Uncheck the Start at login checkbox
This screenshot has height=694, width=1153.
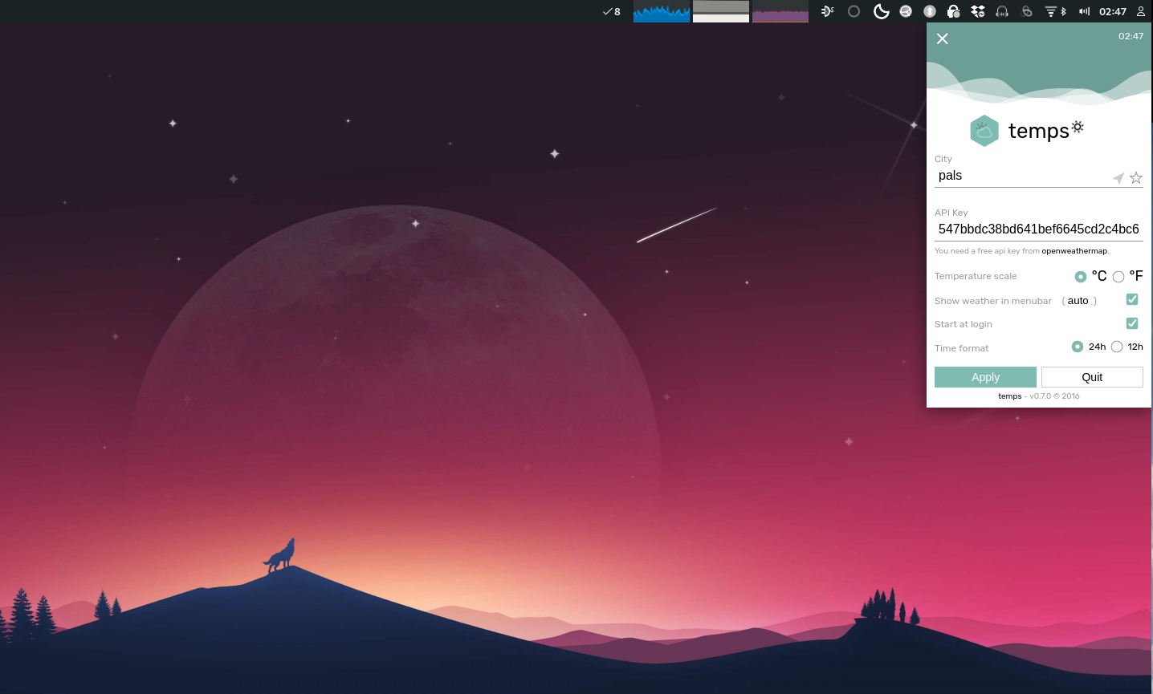(1132, 323)
